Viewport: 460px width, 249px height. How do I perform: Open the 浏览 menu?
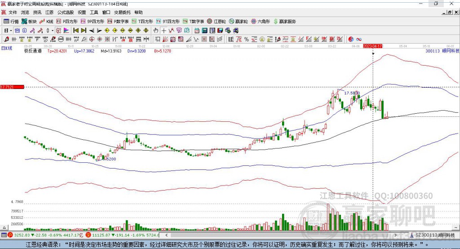click(x=25, y=12)
